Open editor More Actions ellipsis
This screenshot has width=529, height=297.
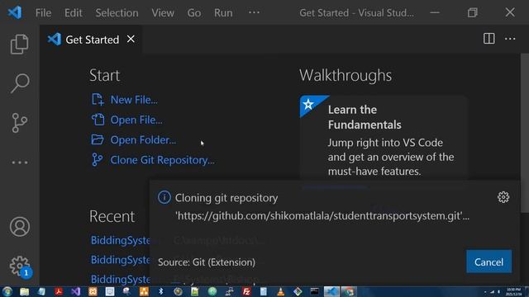[x=510, y=39]
